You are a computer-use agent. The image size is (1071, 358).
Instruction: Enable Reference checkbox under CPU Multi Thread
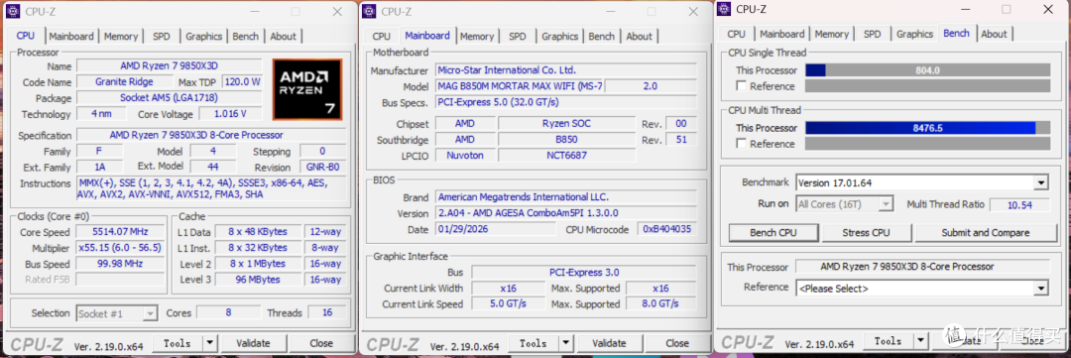741,144
